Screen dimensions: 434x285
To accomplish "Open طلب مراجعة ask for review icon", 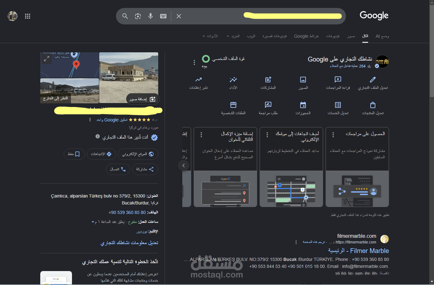I will [268, 105].
